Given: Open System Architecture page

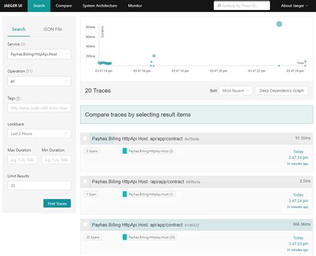Looking at the screenshot, I should point(99,5).
